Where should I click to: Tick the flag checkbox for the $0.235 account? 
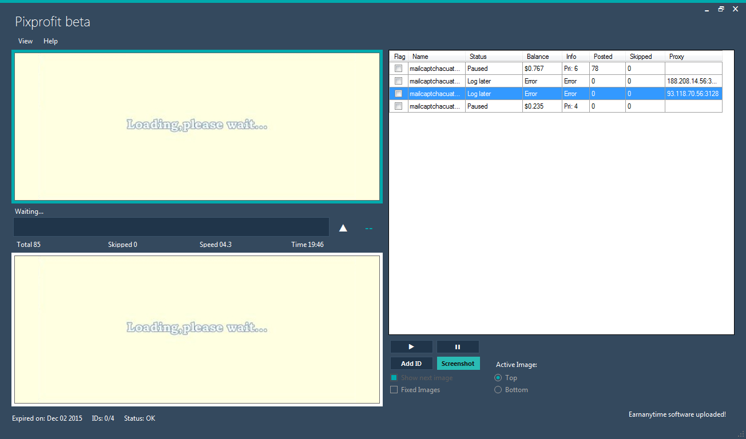398,106
